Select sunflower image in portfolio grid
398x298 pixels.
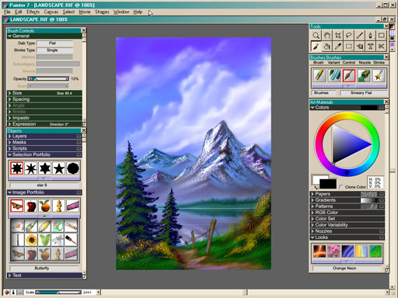tap(31, 240)
